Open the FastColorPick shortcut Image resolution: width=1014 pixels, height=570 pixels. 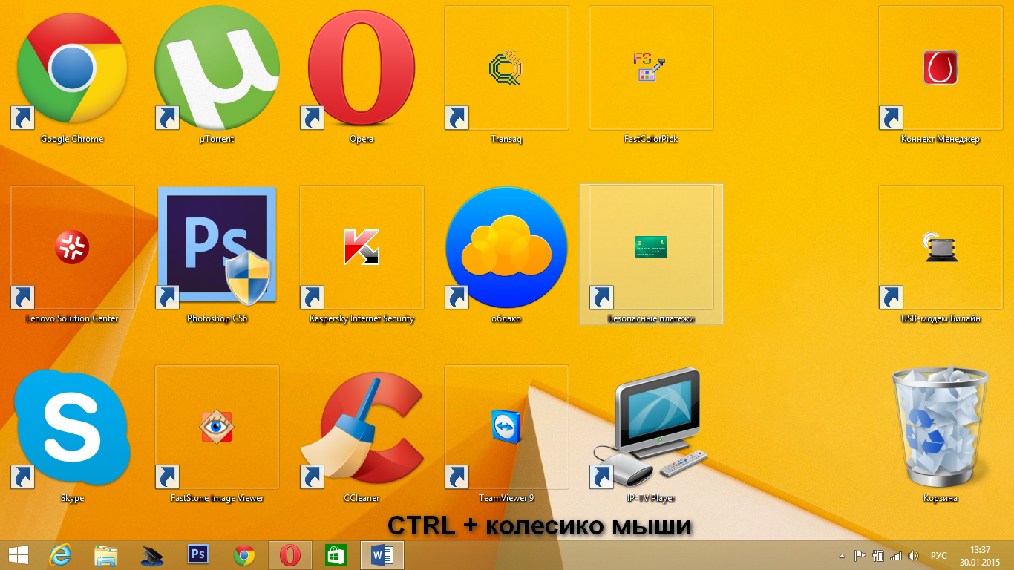651,68
